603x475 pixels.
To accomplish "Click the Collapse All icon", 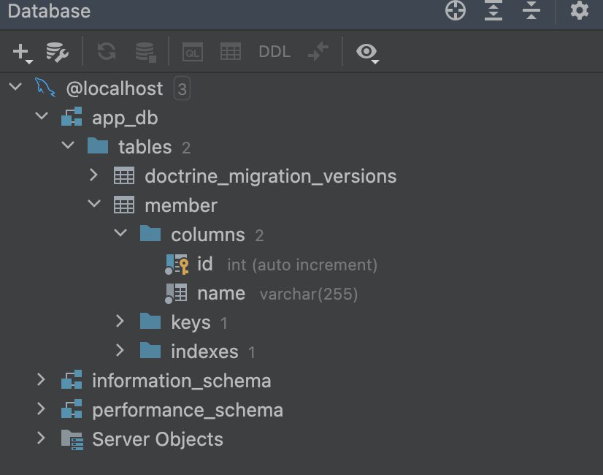I will tap(531, 11).
